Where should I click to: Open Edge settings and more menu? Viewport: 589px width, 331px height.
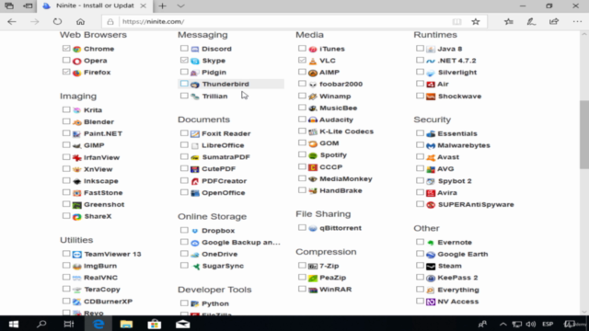point(577,22)
